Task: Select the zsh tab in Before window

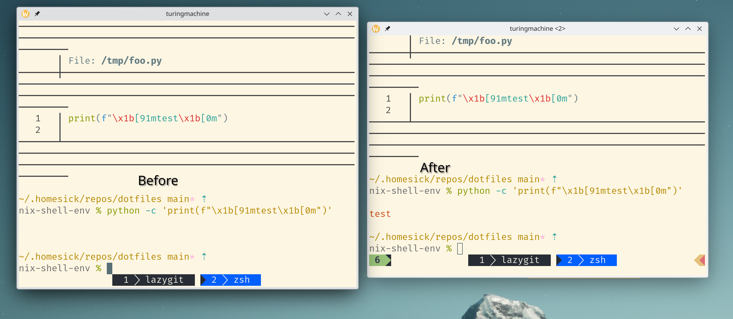Action: [230, 280]
